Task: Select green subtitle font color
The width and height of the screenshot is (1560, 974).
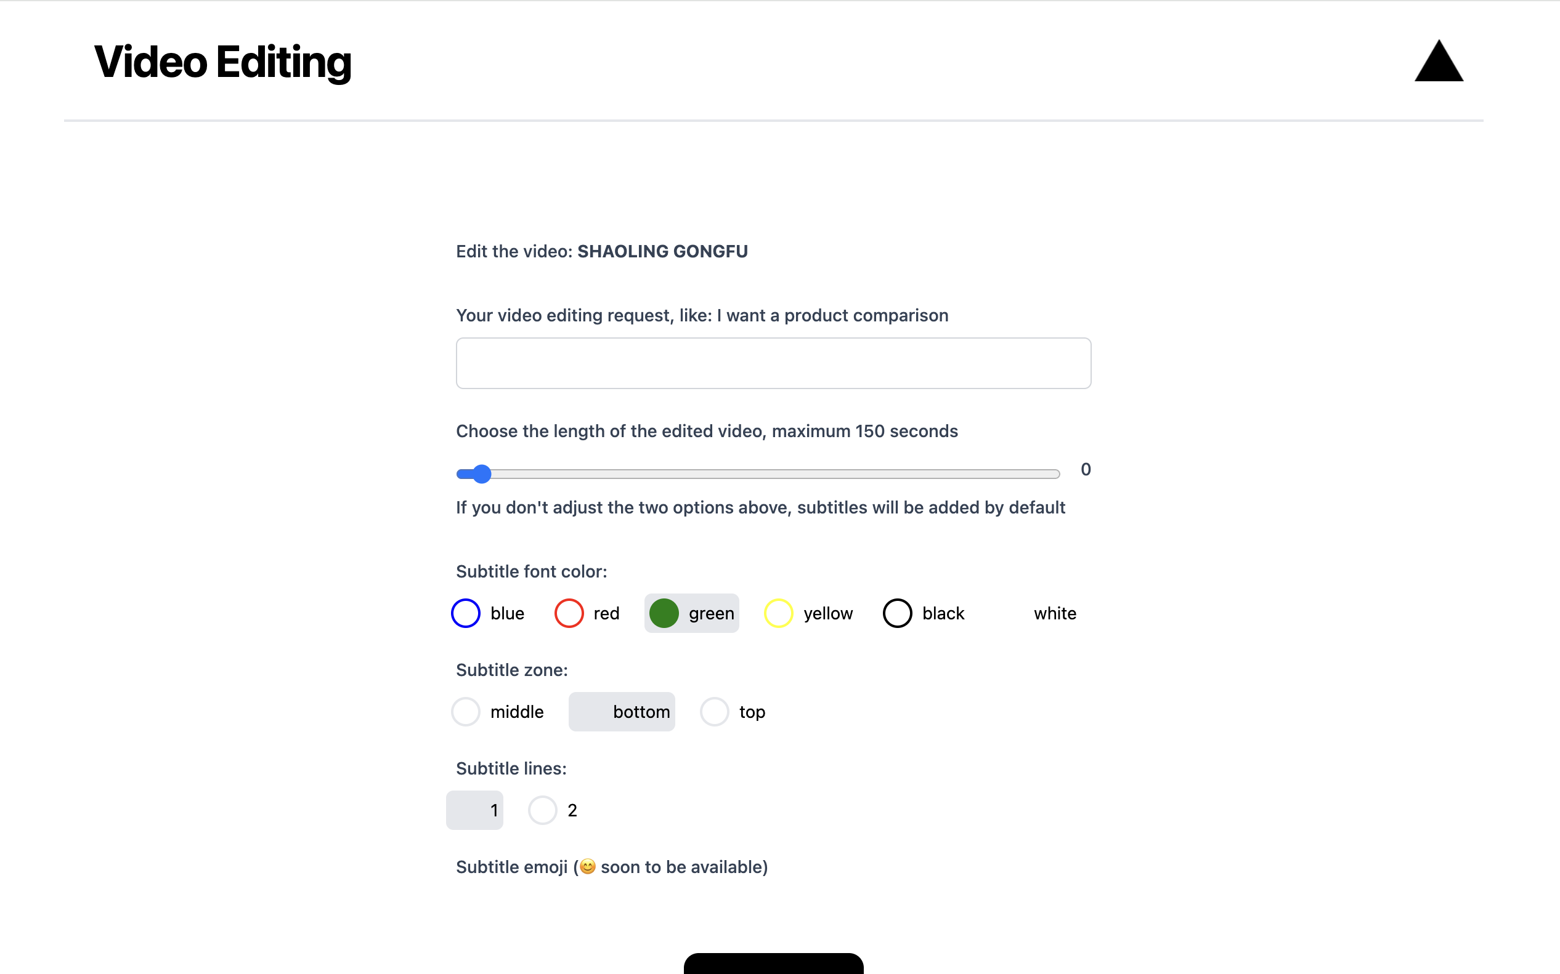Action: [664, 613]
